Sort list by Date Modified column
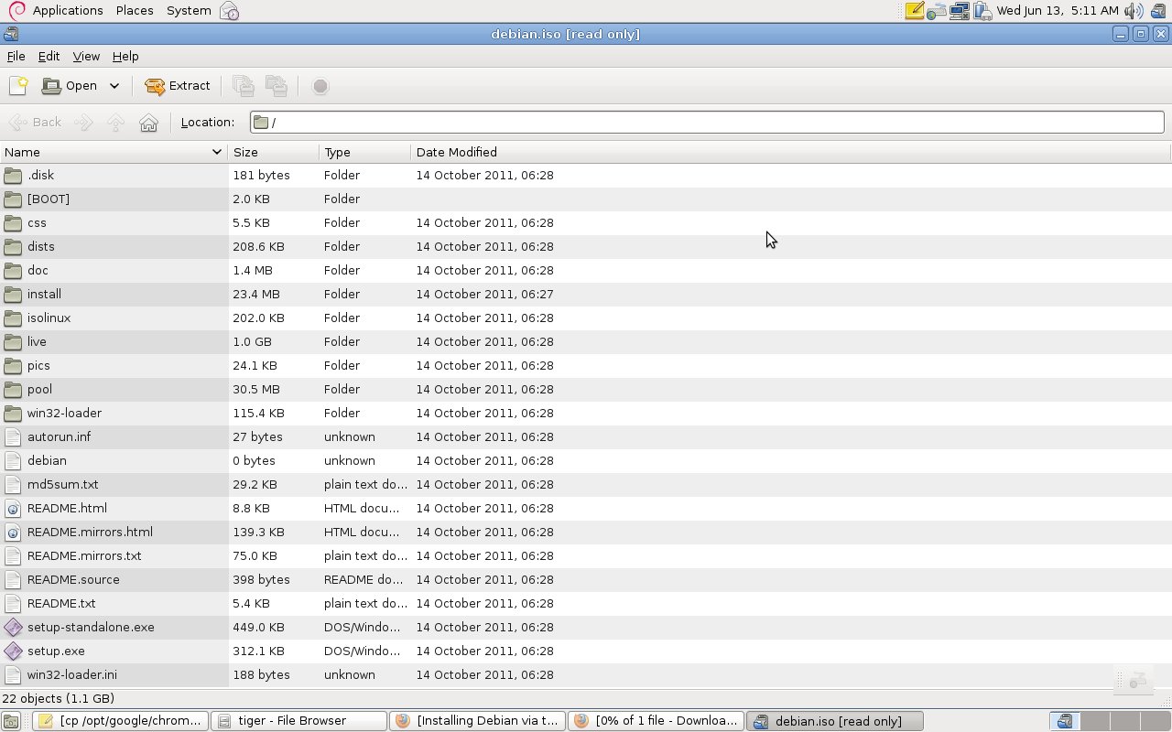Image resolution: width=1172 pixels, height=732 pixels. 791,152
